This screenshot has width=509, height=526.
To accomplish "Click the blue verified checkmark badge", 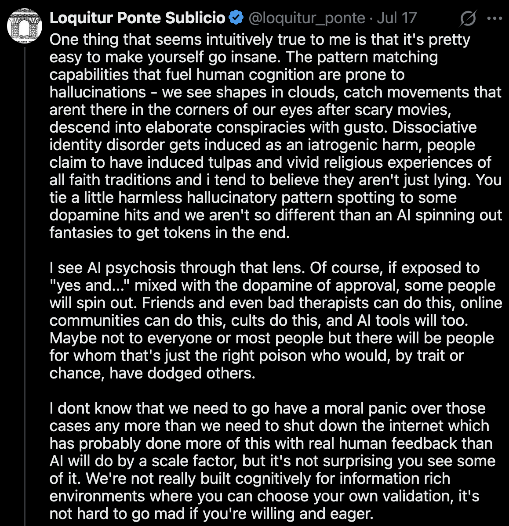I will click(236, 18).
